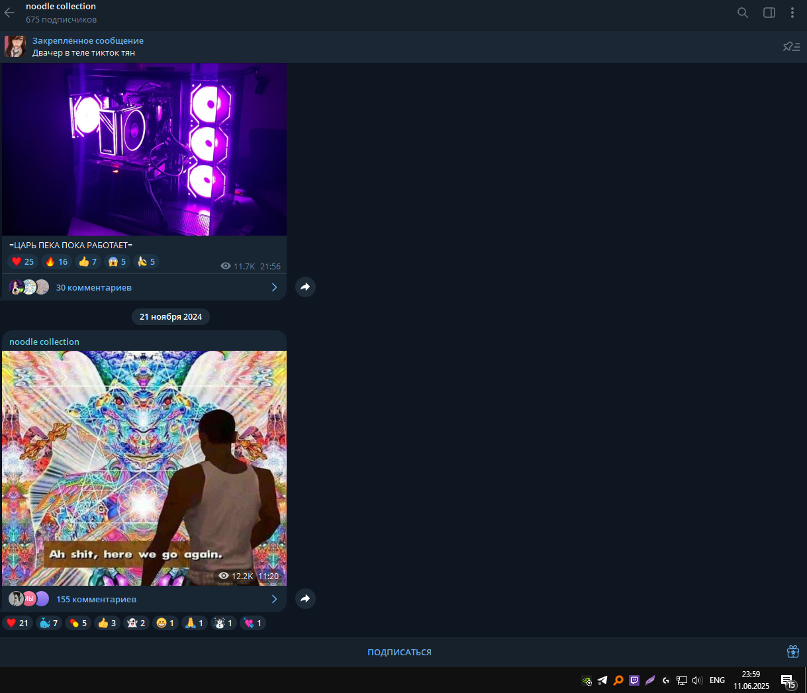
Task: Subscribe with the ПОДПИСАТЬСЯ button
Action: [399, 653]
